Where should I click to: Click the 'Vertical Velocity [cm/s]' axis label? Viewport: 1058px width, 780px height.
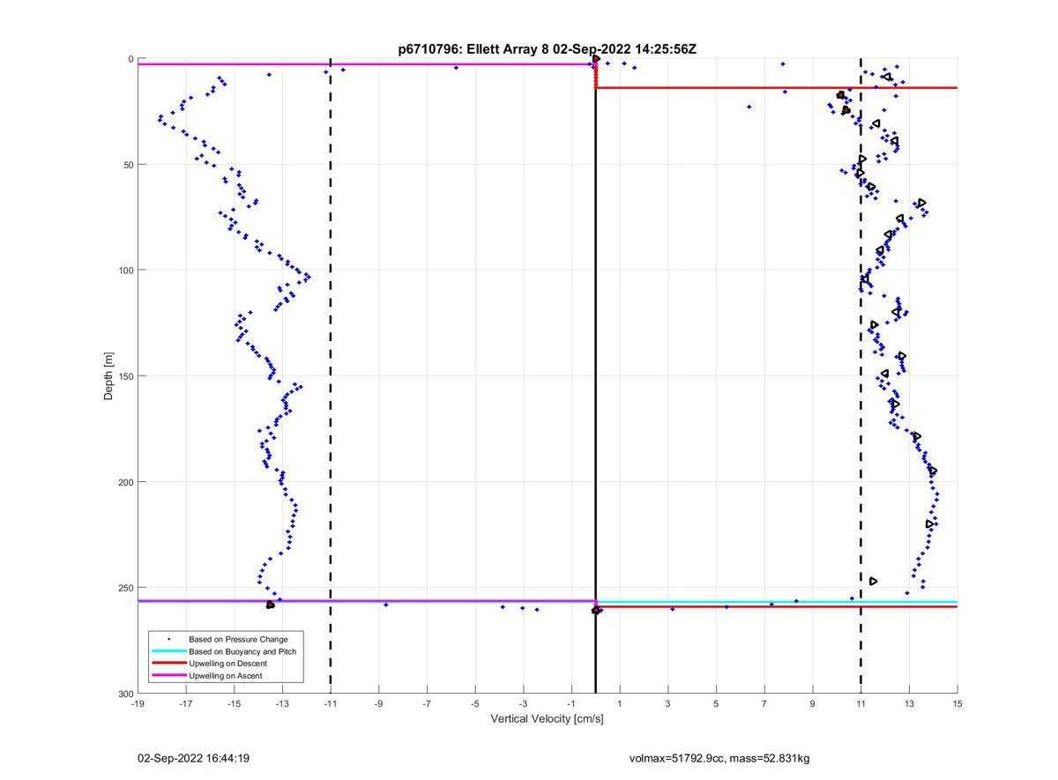point(547,718)
